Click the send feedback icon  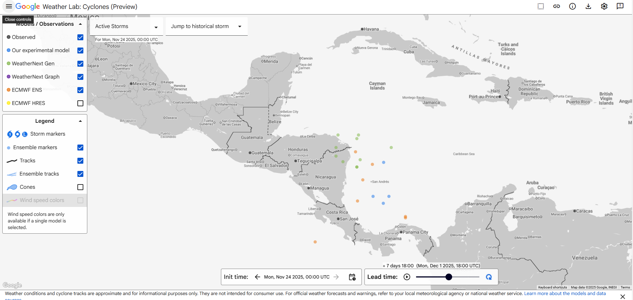point(620,7)
